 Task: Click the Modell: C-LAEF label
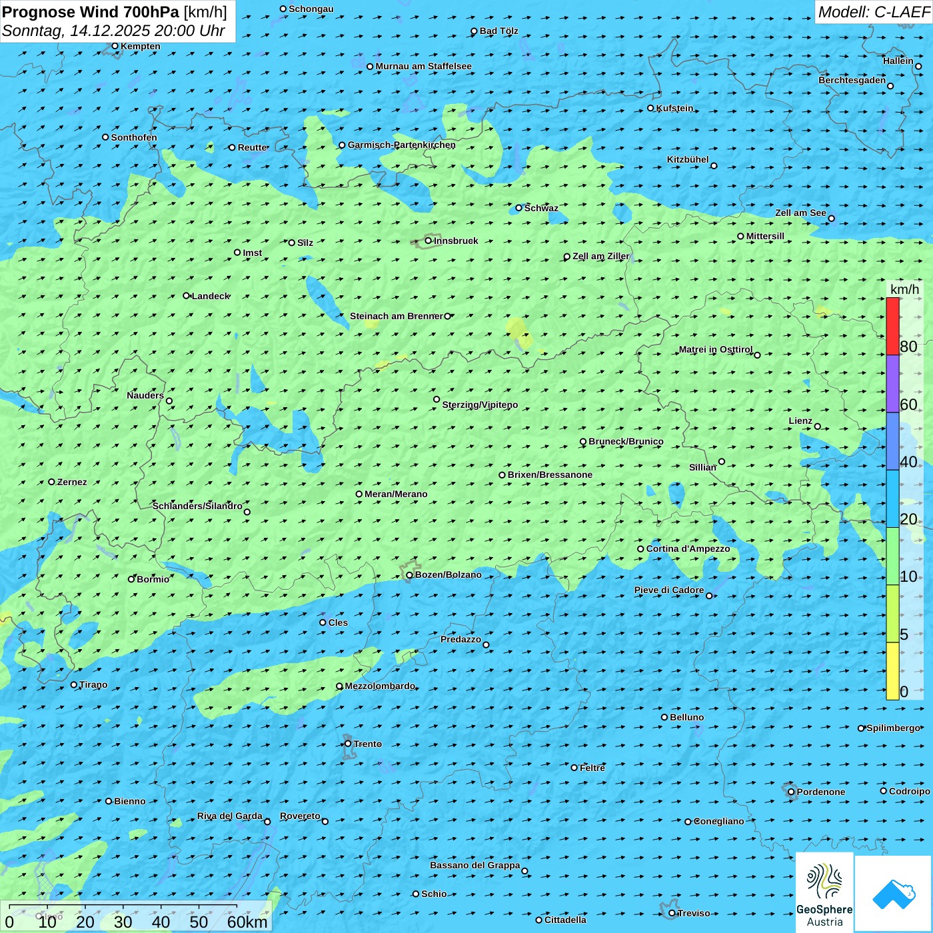click(873, 12)
